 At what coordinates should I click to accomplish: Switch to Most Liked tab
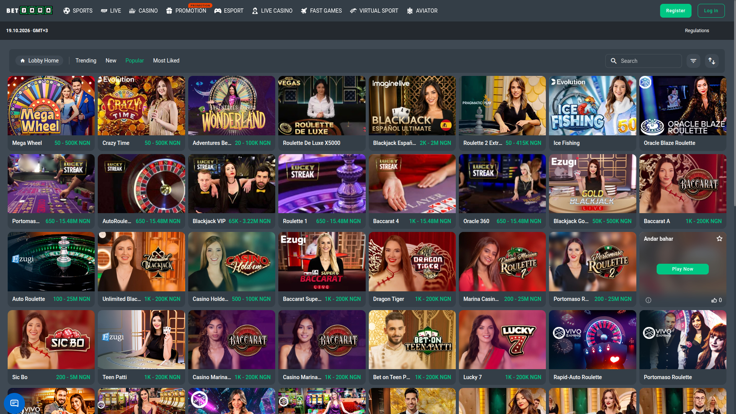pos(166,61)
